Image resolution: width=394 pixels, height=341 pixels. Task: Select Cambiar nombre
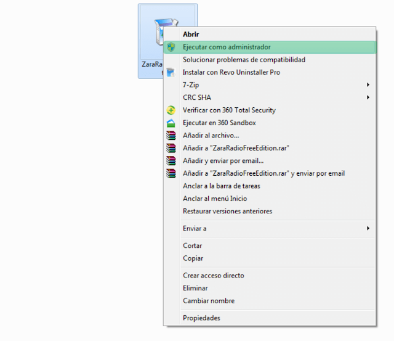[x=270, y=301]
